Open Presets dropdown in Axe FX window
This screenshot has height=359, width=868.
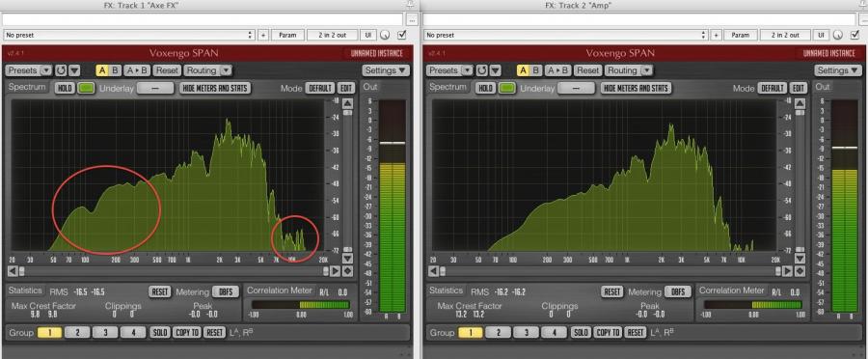[x=29, y=70]
